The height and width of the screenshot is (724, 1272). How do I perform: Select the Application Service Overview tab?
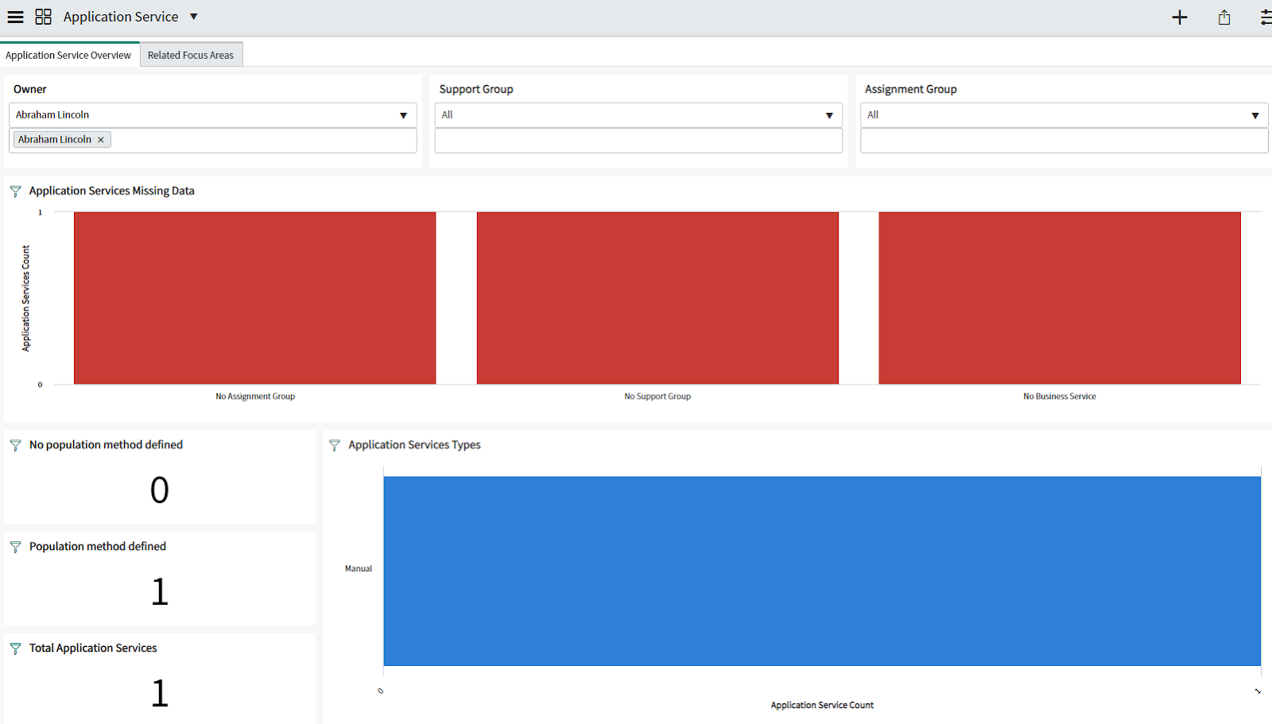[70, 54]
